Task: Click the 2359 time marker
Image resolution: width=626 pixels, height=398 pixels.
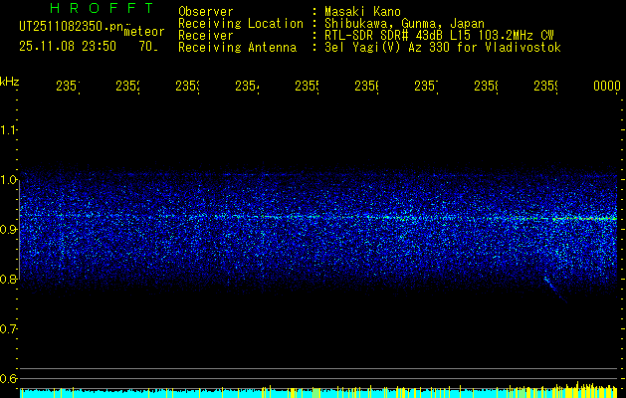Action: pyautogui.click(x=545, y=87)
